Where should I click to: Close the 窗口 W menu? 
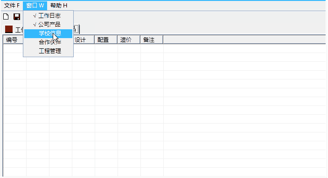point(35,6)
